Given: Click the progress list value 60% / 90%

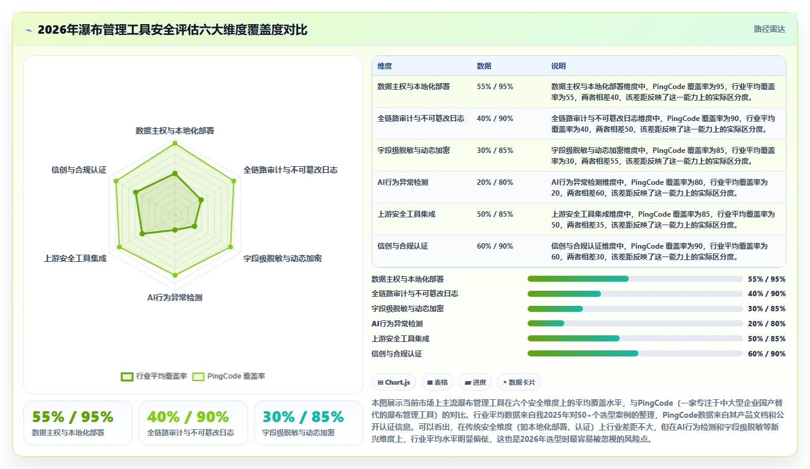Looking at the screenshot, I should coord(767,354).
